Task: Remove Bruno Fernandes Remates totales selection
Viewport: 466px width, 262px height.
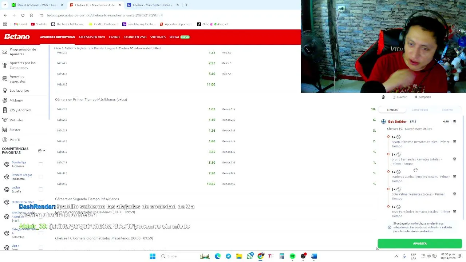Action: 454,159
